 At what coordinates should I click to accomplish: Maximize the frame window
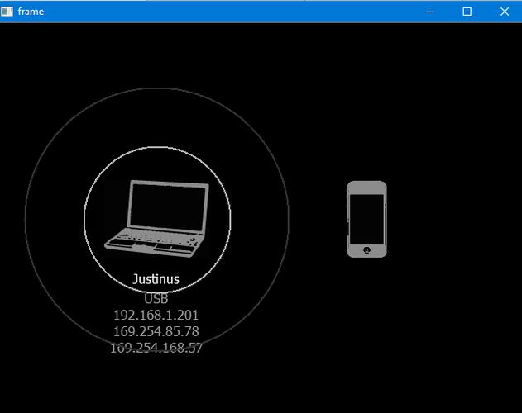[467, 12]
